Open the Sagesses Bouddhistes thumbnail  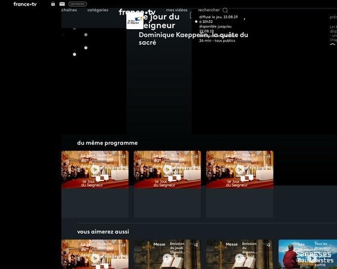(x=308, y=255)
